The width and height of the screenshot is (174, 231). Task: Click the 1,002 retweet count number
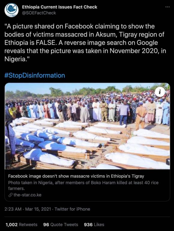[x=11, y=224]
